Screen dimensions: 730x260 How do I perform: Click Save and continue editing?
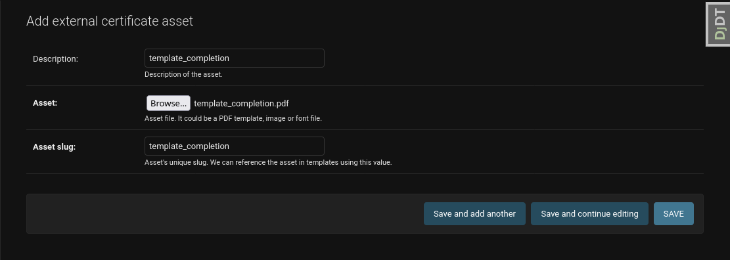click(x=589, y=214)
